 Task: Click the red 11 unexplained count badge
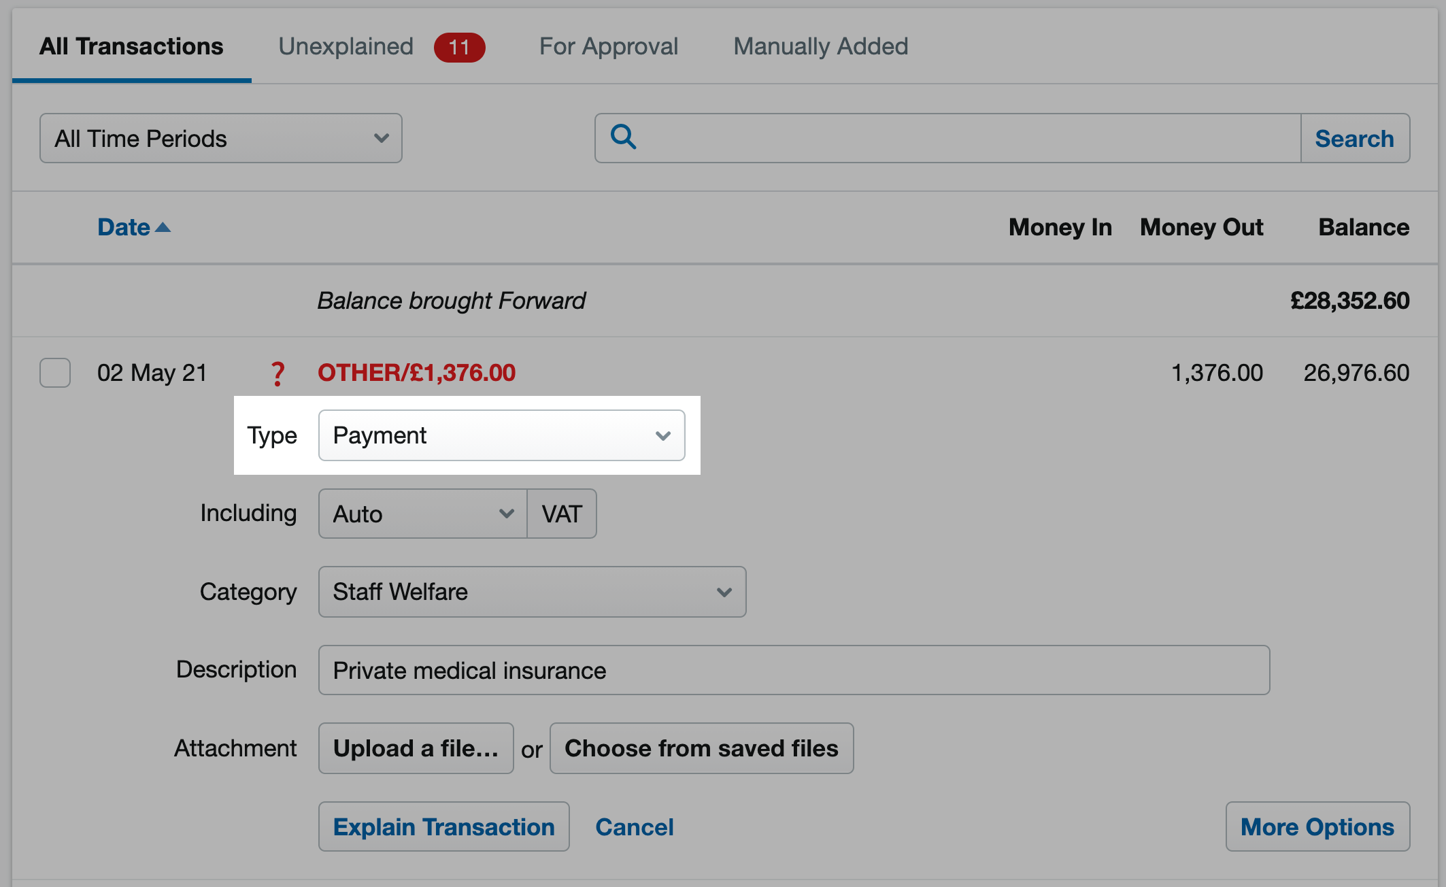[x=460, y=47]
